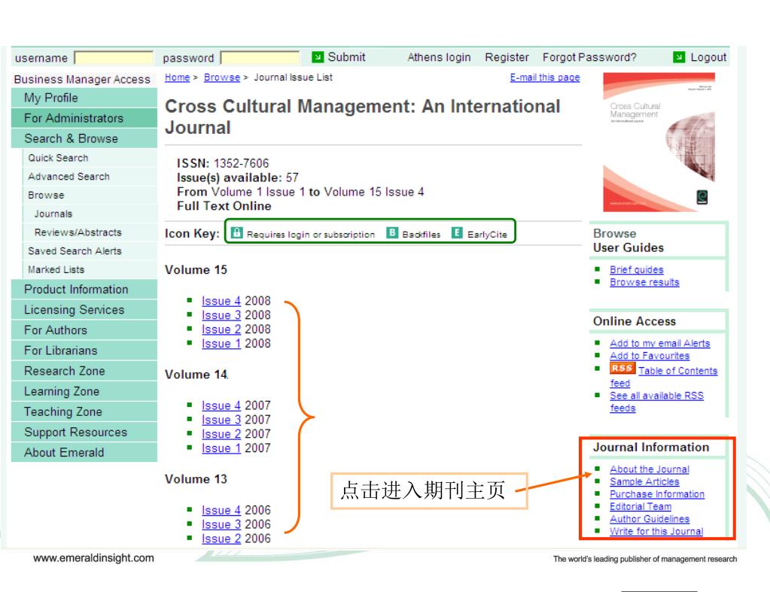The width and height of the screenshot is (770, 592).
Task: Open Volume 15 Issue 4 2008
Action: (221, 301)
